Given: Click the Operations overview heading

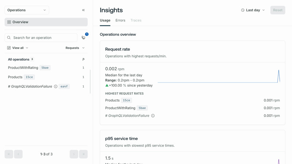Looking at the screenshot, I should (x=118, y=35).
